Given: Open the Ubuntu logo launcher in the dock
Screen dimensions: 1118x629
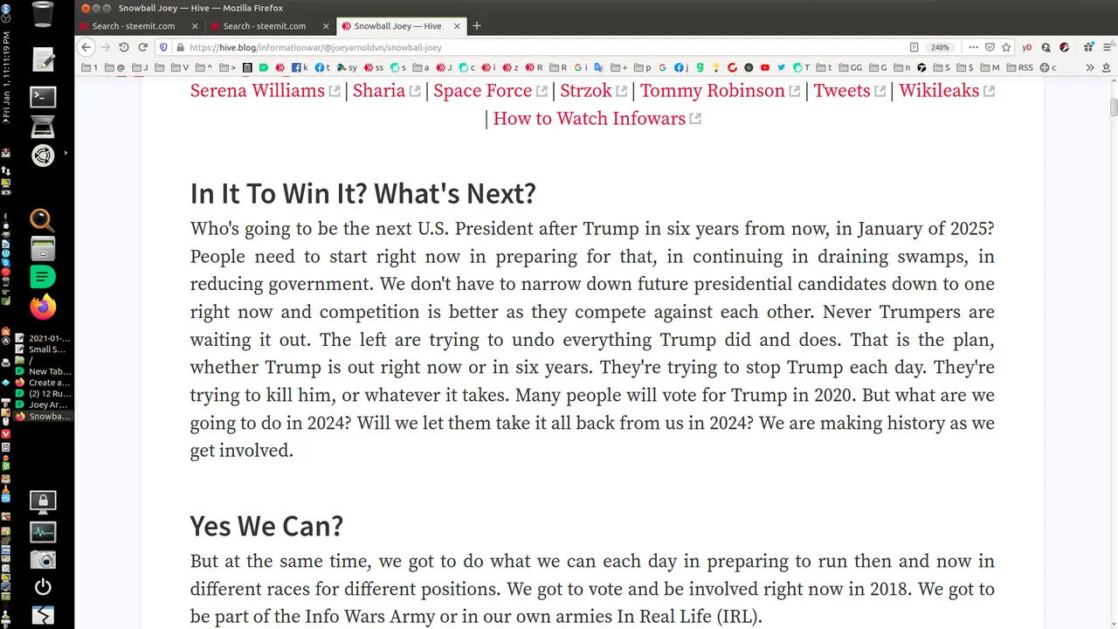Looking at the screenshot, I should coord(43,156).
